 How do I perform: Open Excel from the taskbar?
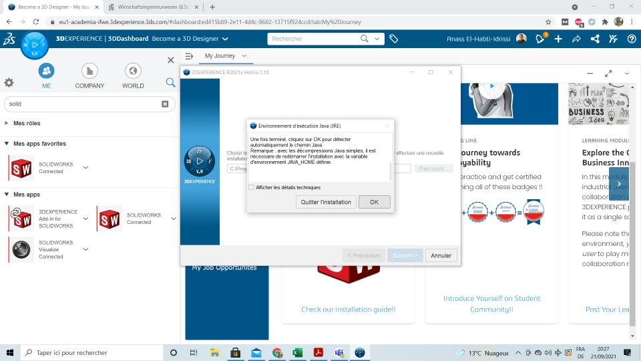tap(298, 353)
